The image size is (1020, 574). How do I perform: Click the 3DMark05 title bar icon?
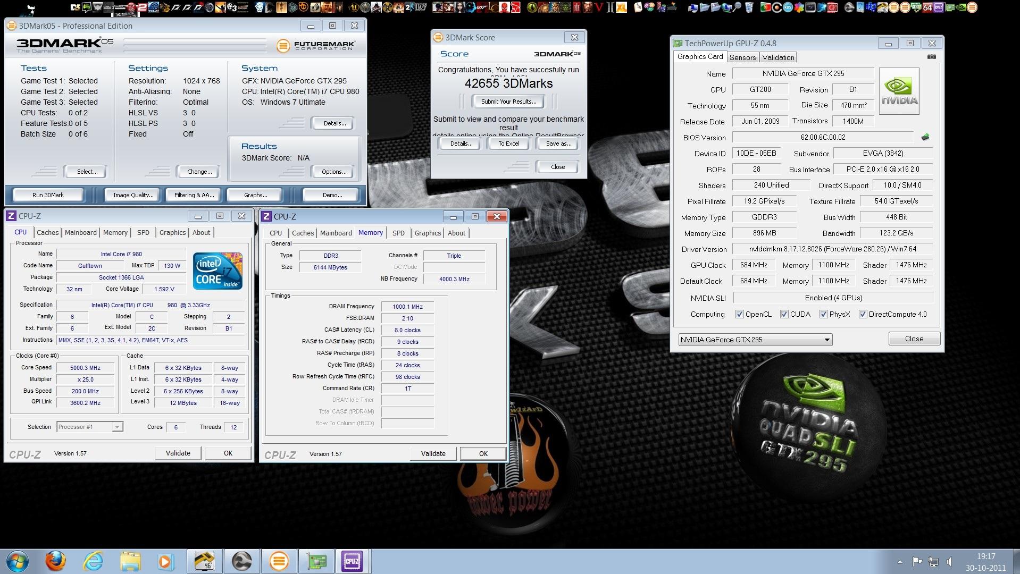[12, 26]
